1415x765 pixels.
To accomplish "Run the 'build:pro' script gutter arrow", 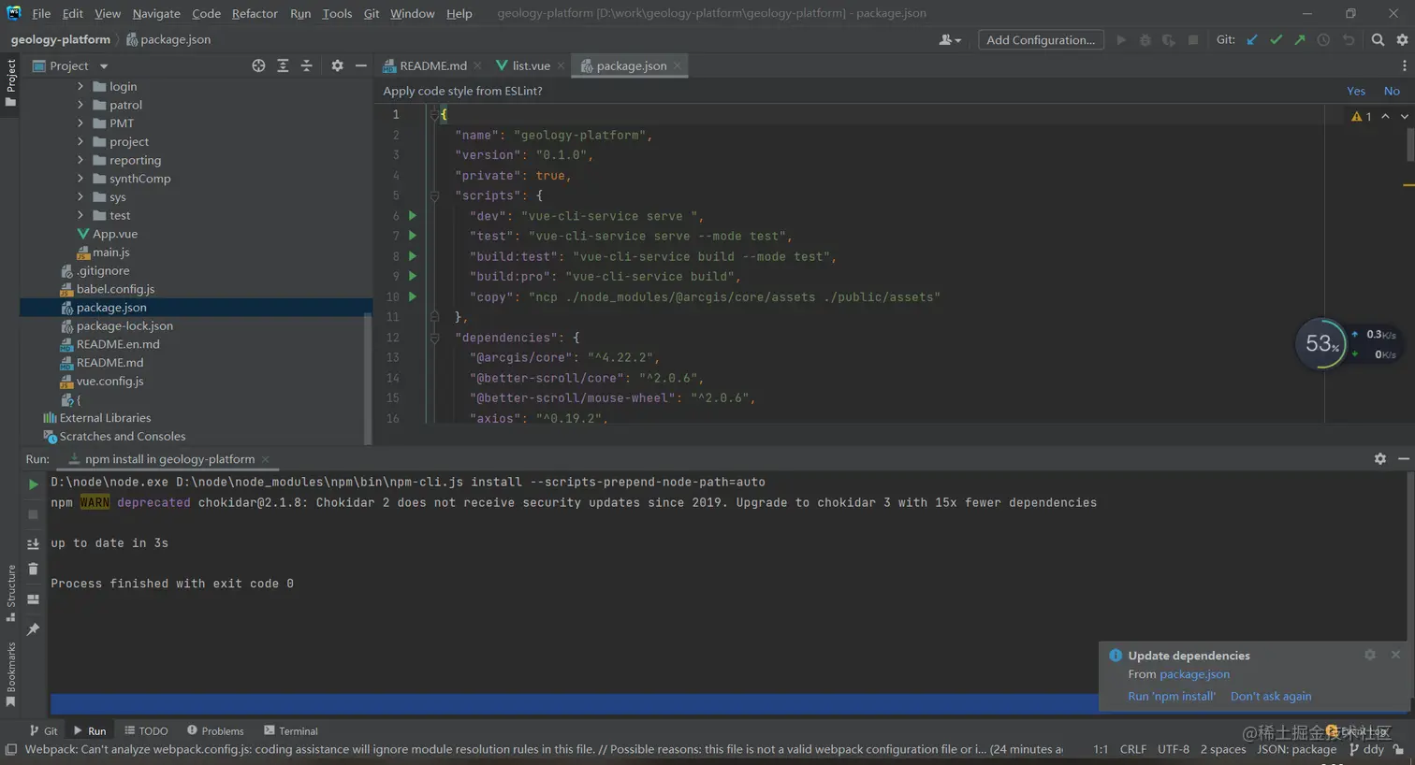I will [412, 276].
